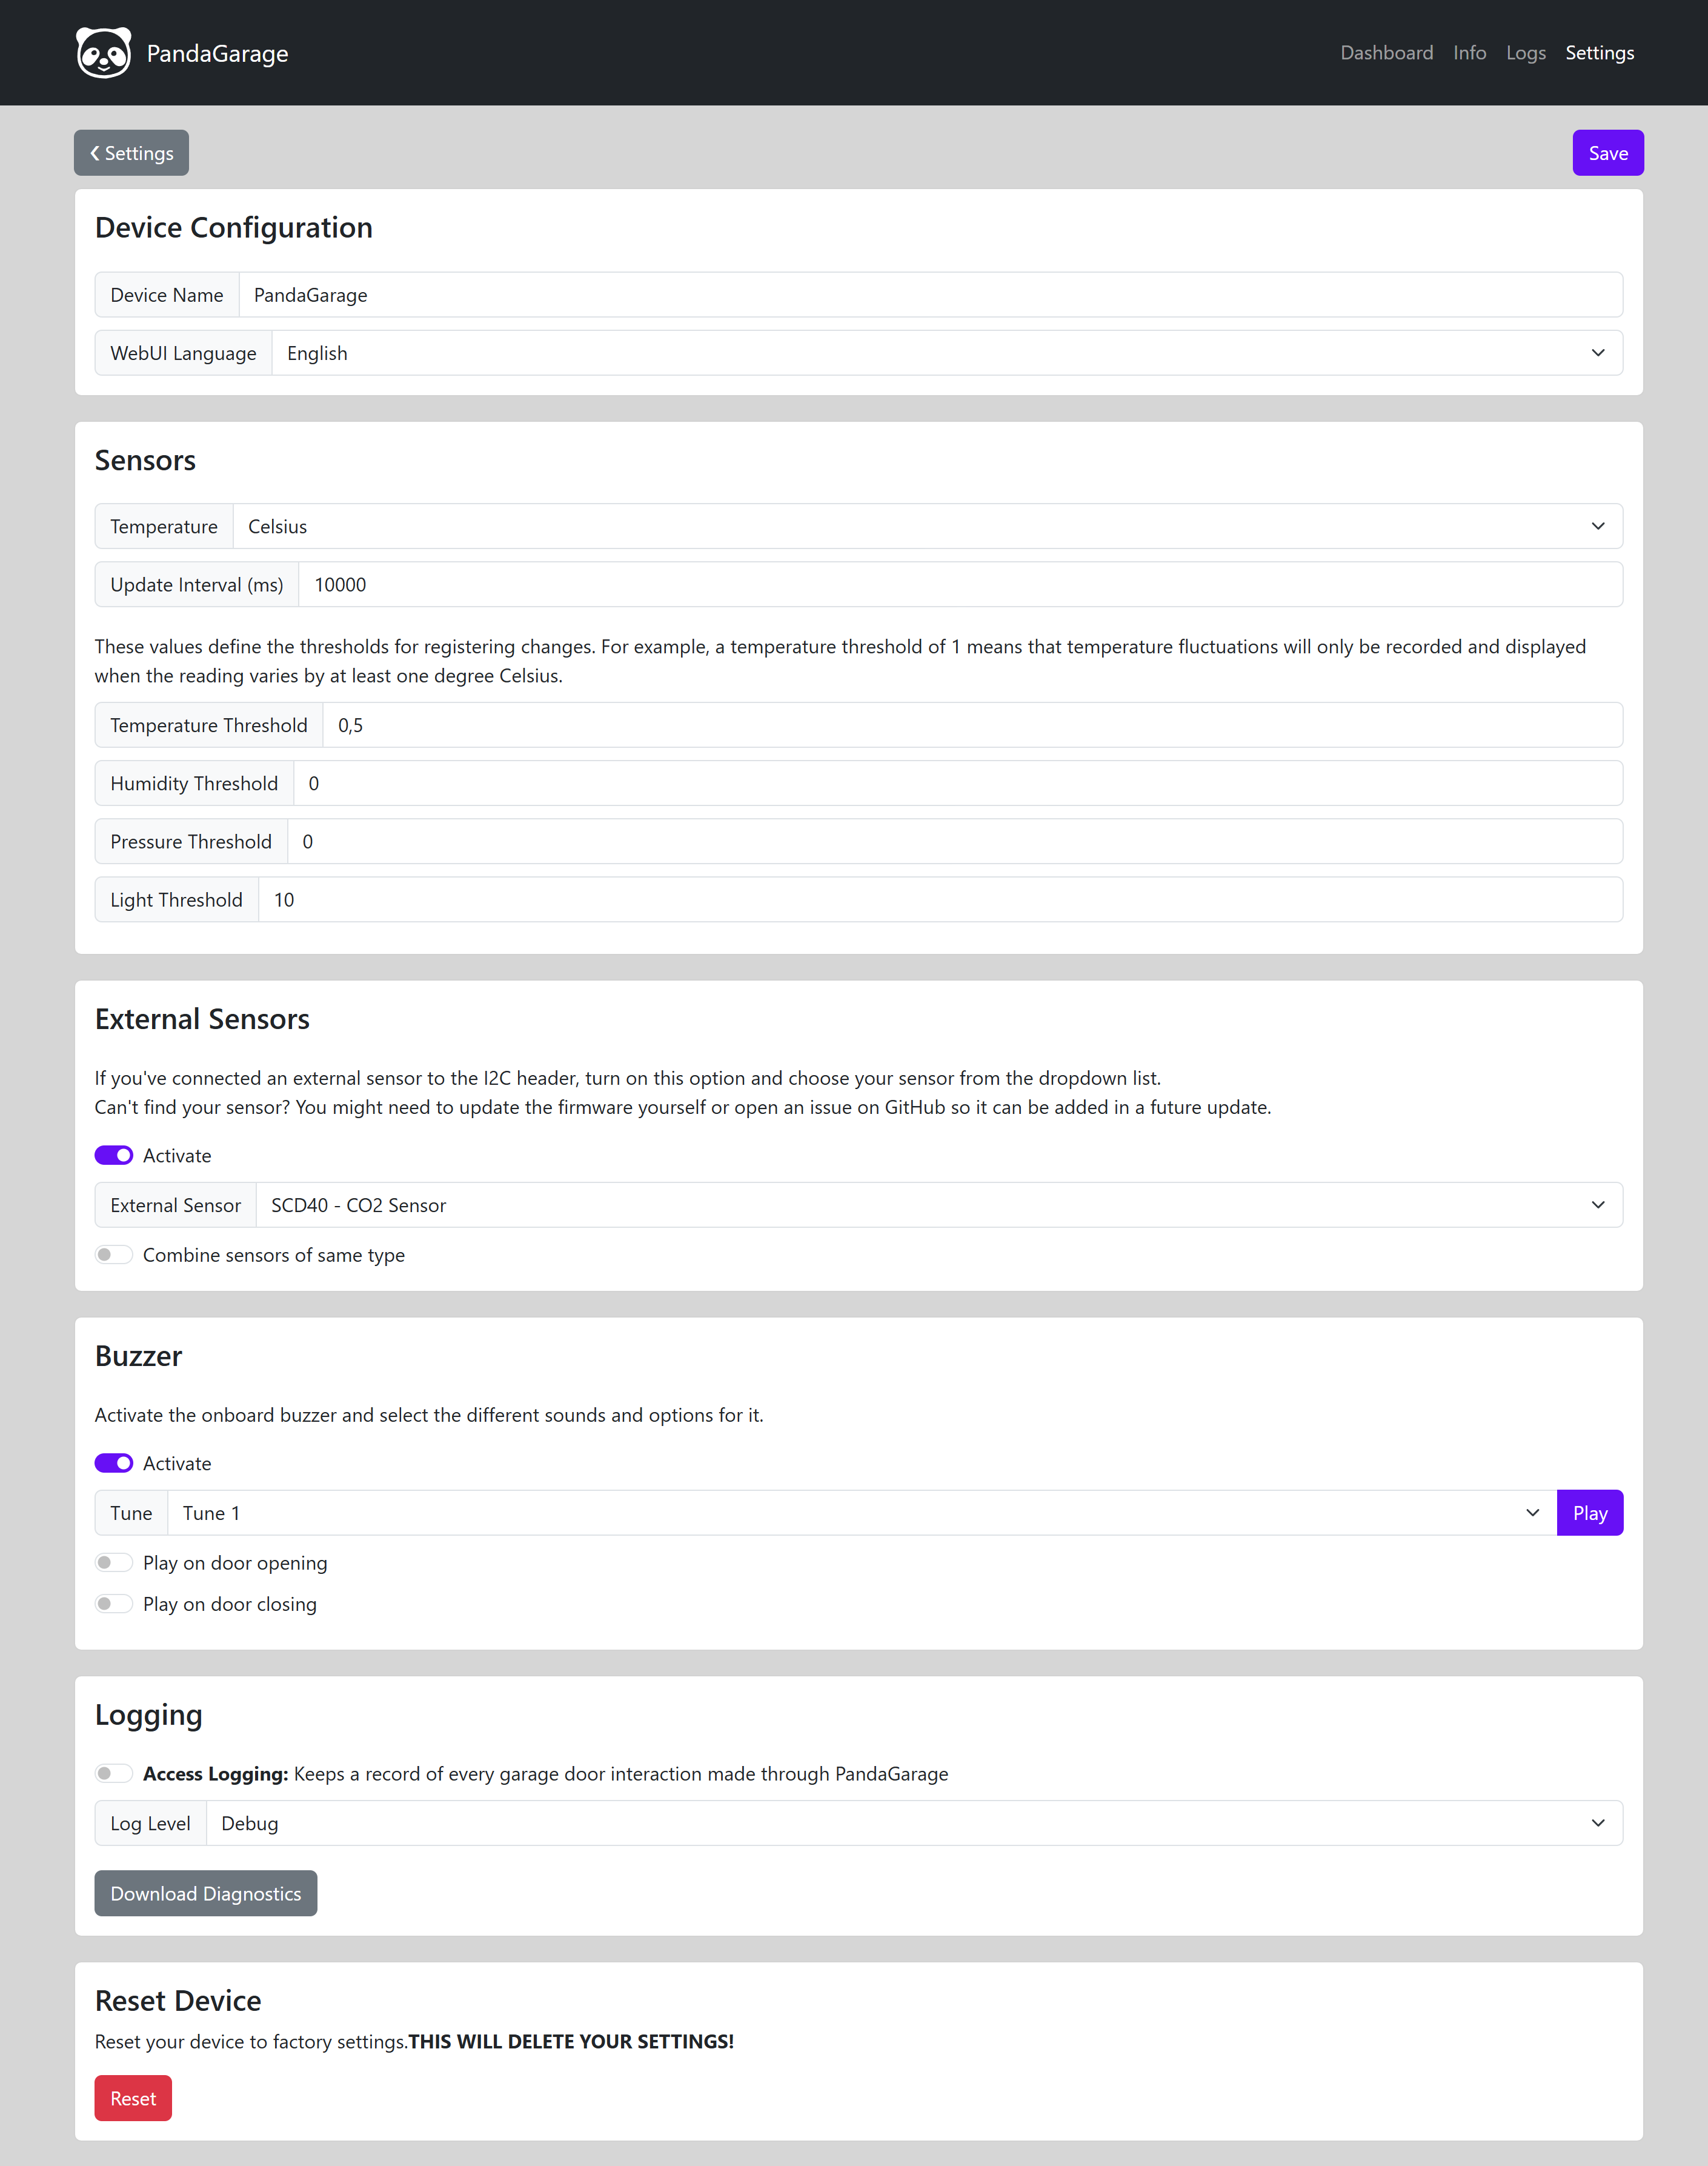
Task: Change the Log Level dropdown
Action: [x=913, y=1823]
